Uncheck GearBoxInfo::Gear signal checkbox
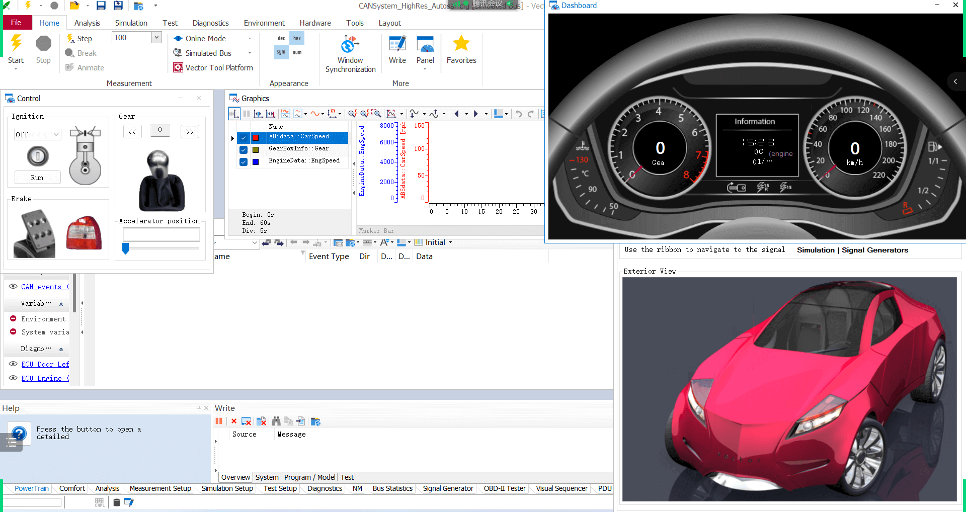This screenshot has width=966, height=512. point(244,149)
